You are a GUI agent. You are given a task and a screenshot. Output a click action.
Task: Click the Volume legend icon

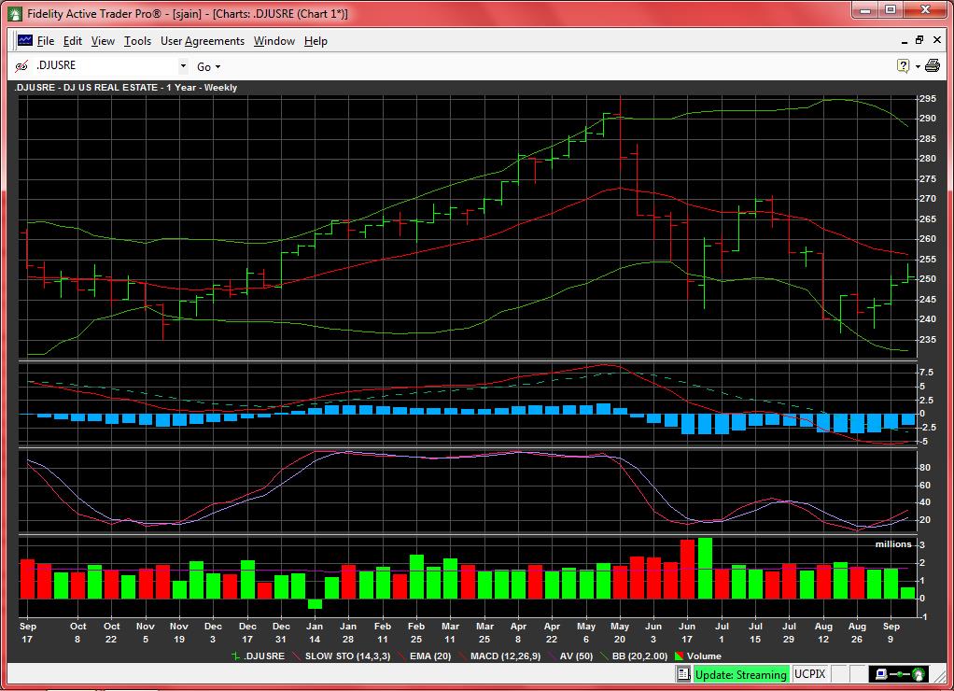coord(680,656)
